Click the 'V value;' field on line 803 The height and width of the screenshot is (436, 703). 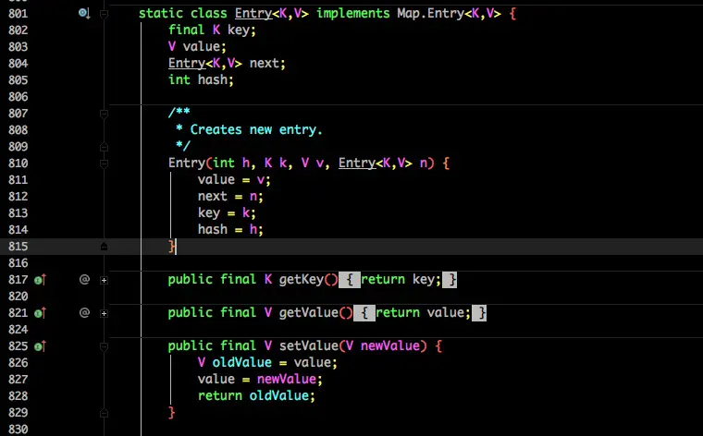[197, 46]
